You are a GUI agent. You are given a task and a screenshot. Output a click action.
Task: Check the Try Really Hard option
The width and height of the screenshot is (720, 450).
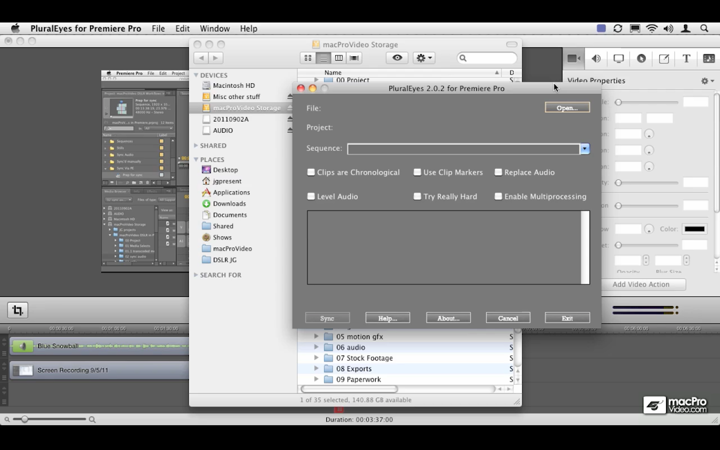click(x=417, y=196)
